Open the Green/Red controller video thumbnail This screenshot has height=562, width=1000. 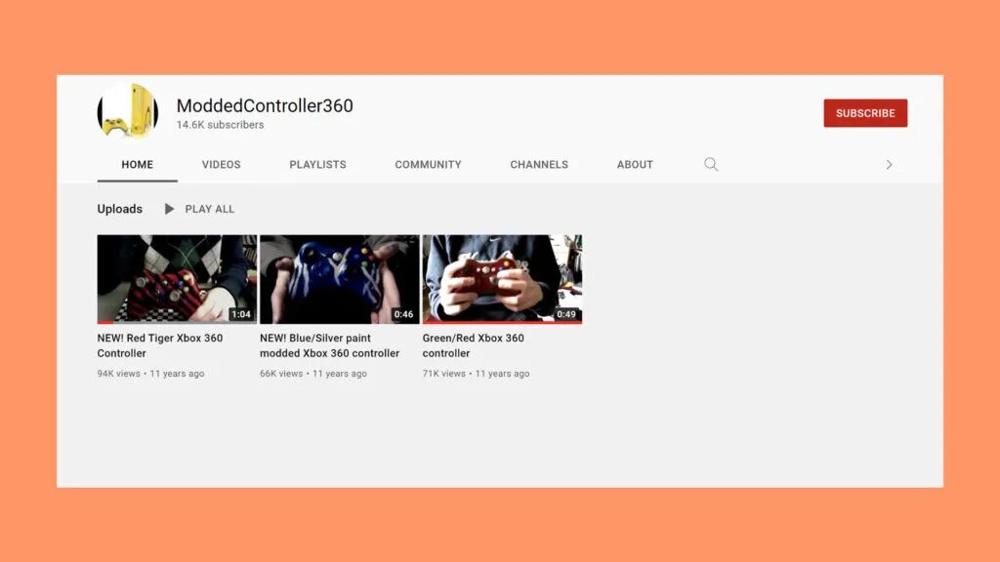point(502,279)
